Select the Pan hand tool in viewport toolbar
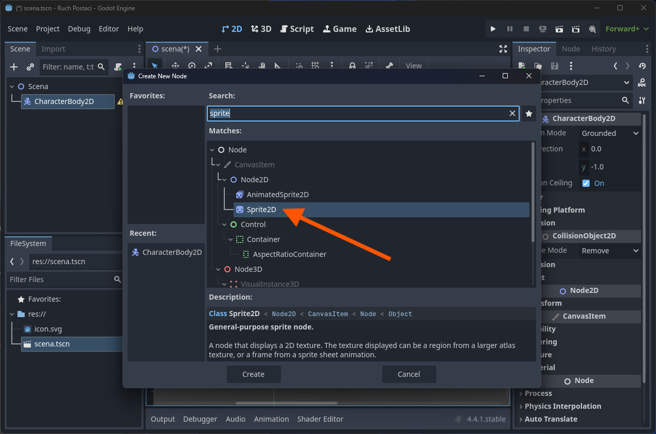Screen dimensions: 656x434 point(261,66)
